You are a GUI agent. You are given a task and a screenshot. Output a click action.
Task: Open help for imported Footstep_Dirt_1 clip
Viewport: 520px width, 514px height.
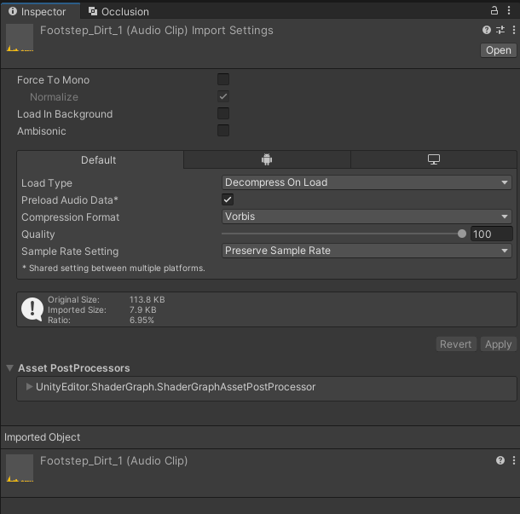[500, 460]
